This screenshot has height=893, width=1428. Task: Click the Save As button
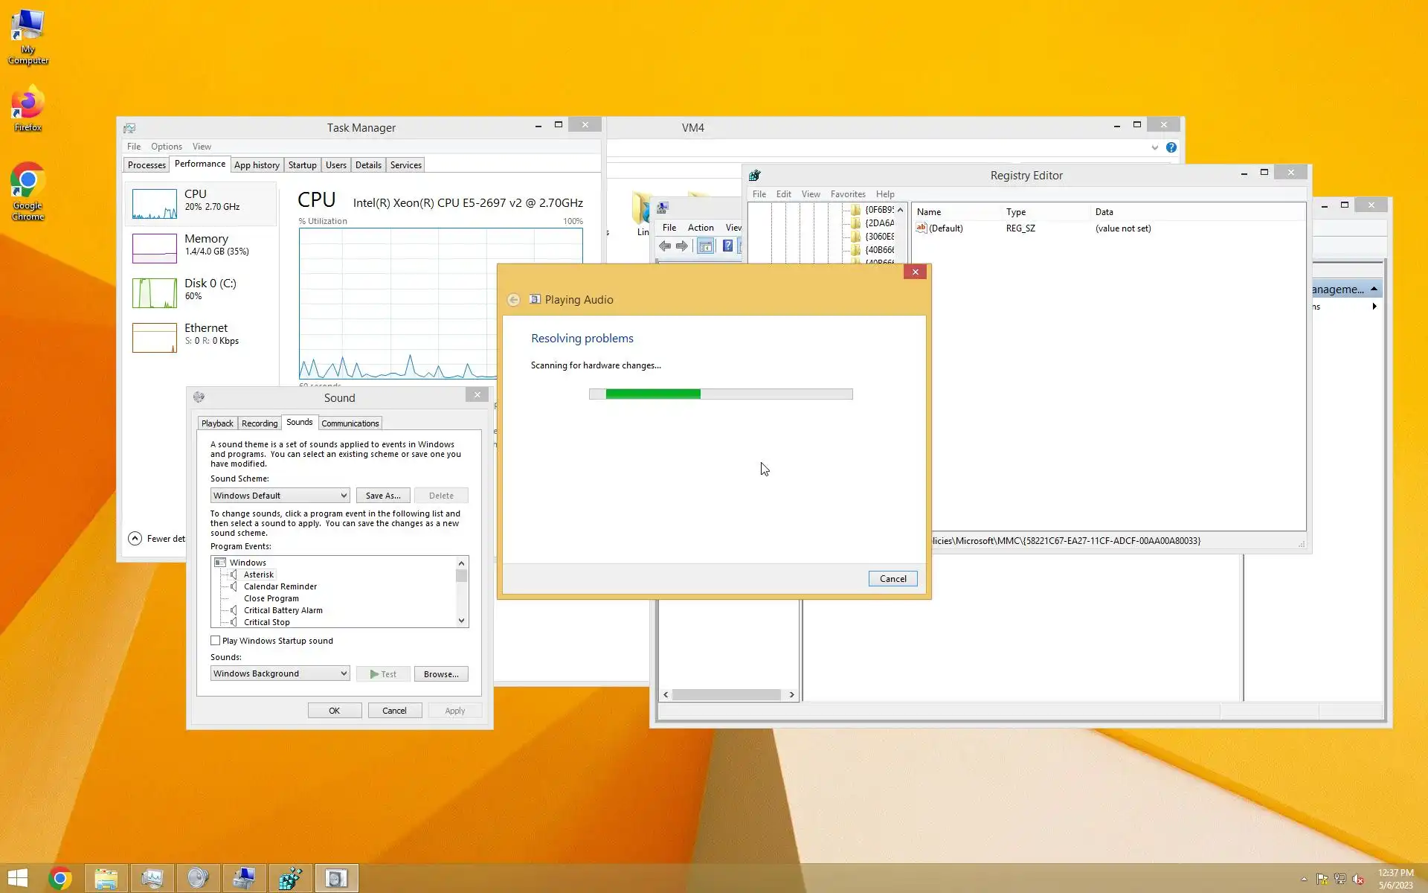(382, 496)
